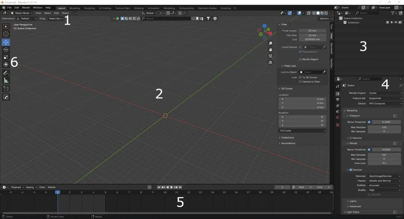The width and height of the screenshot is (404, 219).
Task: Open the World properties tab icon
Action: [x=338, y=118]
